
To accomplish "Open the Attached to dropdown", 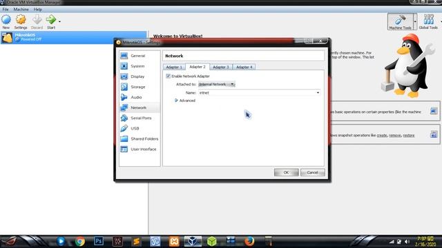I will click(x=216, y=84).
